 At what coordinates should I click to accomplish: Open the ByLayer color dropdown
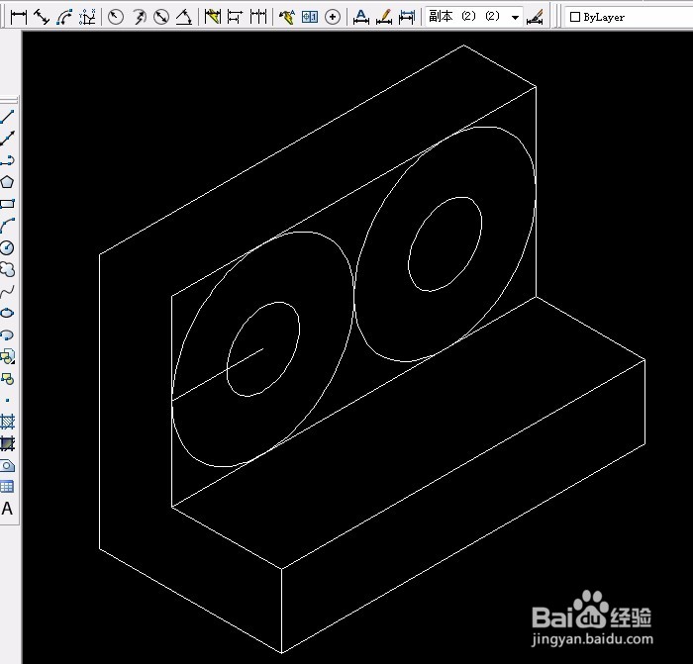(630, 17)
